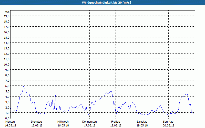Viewport: 205px width, 128px height.
Task: Click the 6,0 axis label
Action: pos(7,86)
